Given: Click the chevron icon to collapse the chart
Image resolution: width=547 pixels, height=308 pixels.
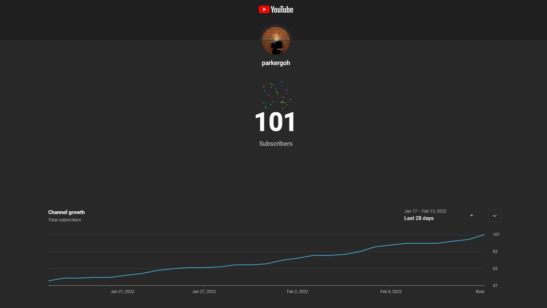Looking at the screenshot, I should [x=494, y=215].
